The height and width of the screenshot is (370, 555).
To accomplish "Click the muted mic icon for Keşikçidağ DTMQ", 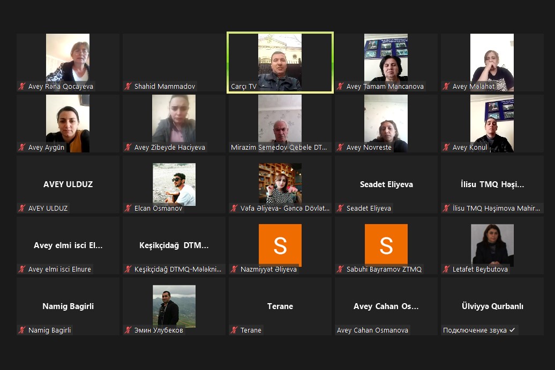I will pos(129,269).
